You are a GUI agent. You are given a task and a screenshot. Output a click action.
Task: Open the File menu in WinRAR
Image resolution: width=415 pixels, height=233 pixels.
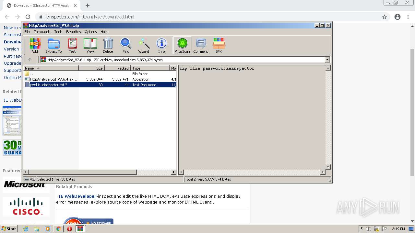pos(27,32)
